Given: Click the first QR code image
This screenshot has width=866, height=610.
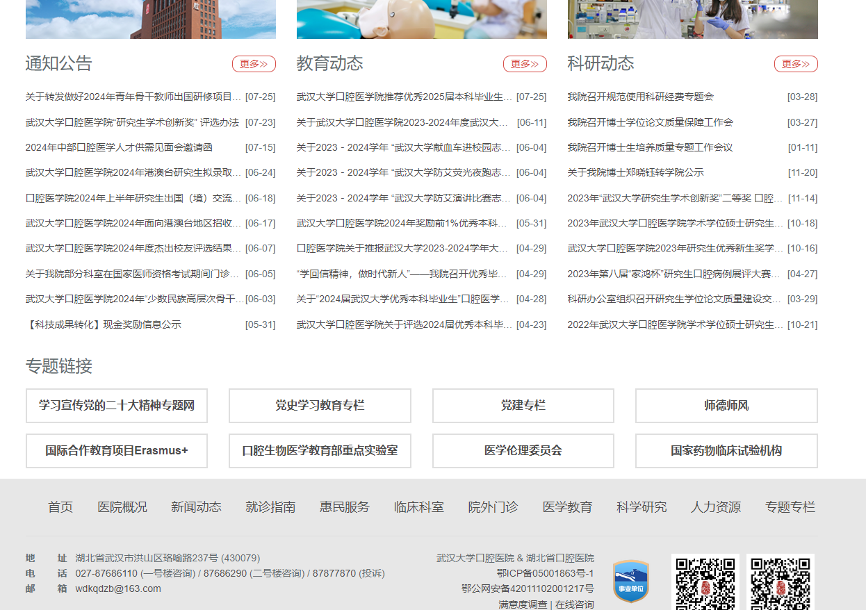Looking at the screenshot, I should coord(705,582).
